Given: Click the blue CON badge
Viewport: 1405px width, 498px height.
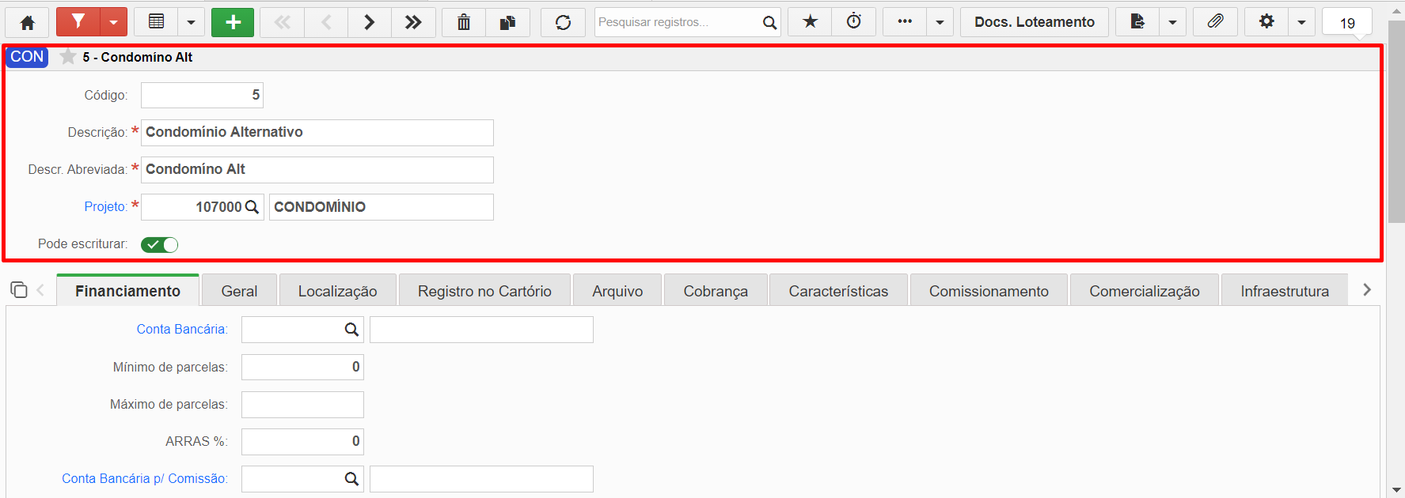Looking at the screenshot, I should pyautogui.click(x=27, y=57).
